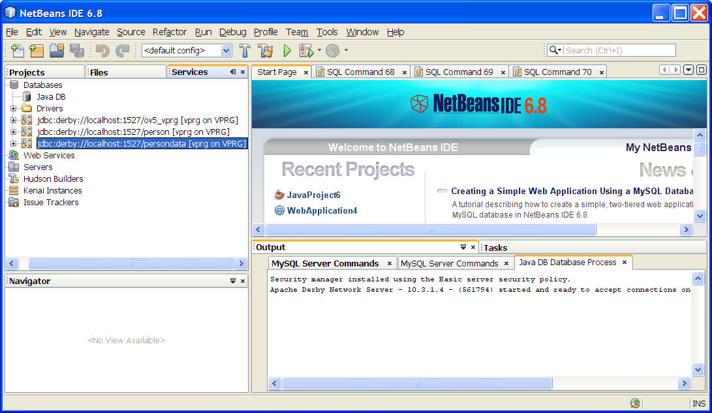The image size is (712, 413).
Task: Click the Start Page horizontal scrollbar thumb
Action: coord(431,230)
